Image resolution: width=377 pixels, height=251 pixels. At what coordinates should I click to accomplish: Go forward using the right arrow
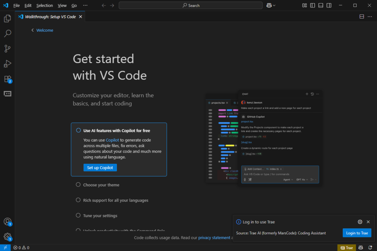[x=112, y=5]
